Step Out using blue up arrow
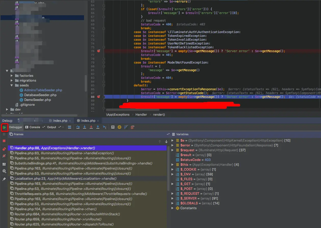The image size is (321, 228). pyautogui.click(x=98, y=127)
